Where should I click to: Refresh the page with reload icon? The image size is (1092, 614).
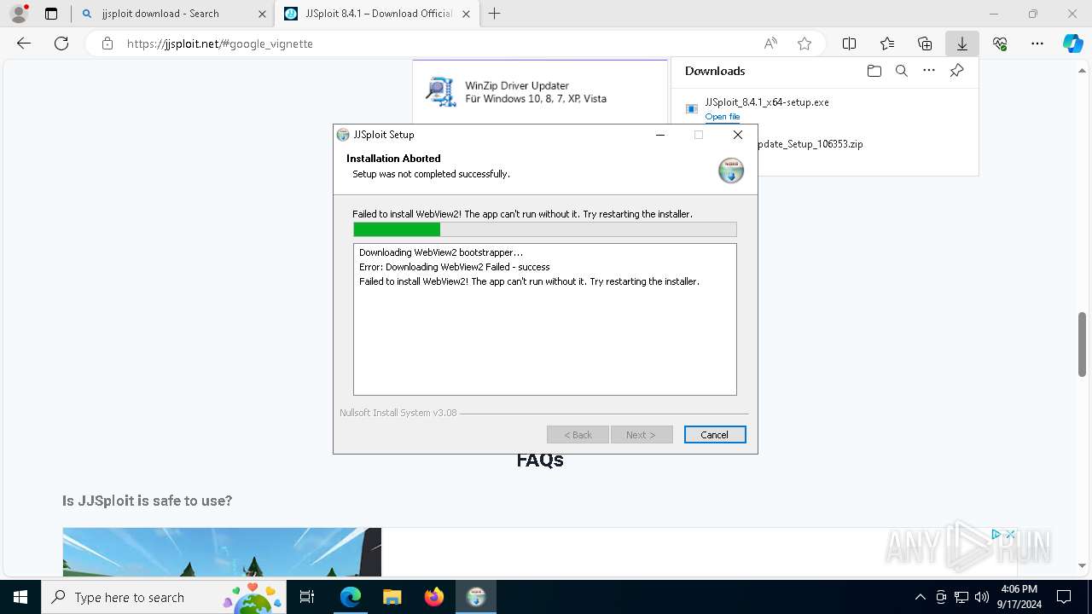tap(61, 43)
